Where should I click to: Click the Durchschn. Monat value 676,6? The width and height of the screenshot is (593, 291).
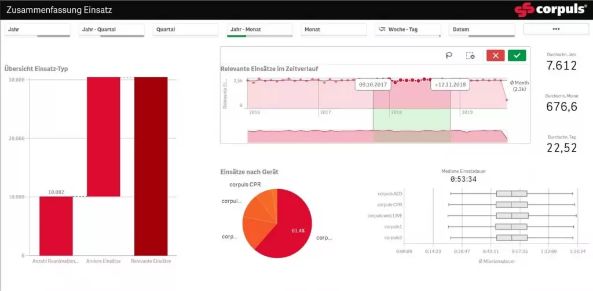pos(562,106)
